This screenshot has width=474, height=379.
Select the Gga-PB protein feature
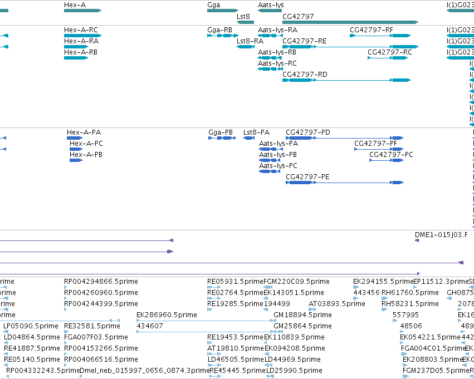point(222,138)
